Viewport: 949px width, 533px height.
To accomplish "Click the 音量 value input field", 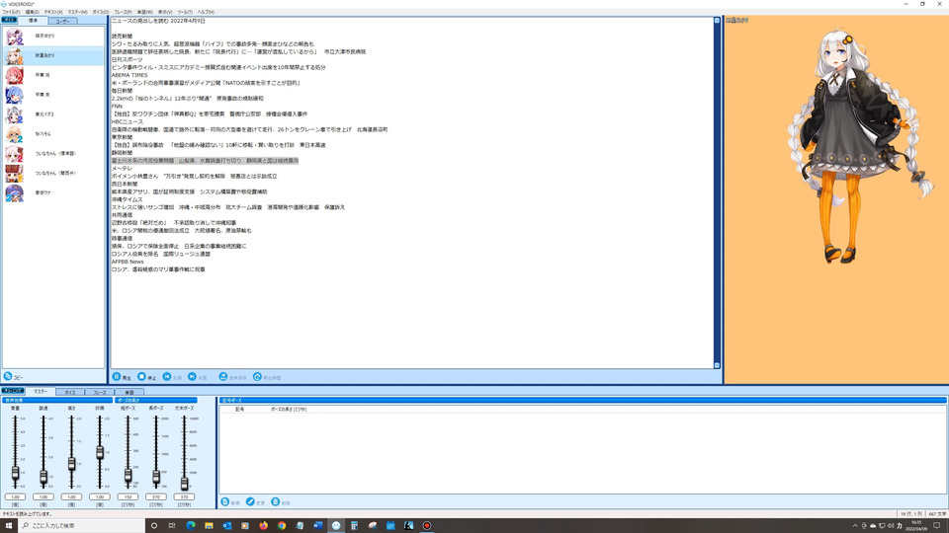I will [15, 496].
